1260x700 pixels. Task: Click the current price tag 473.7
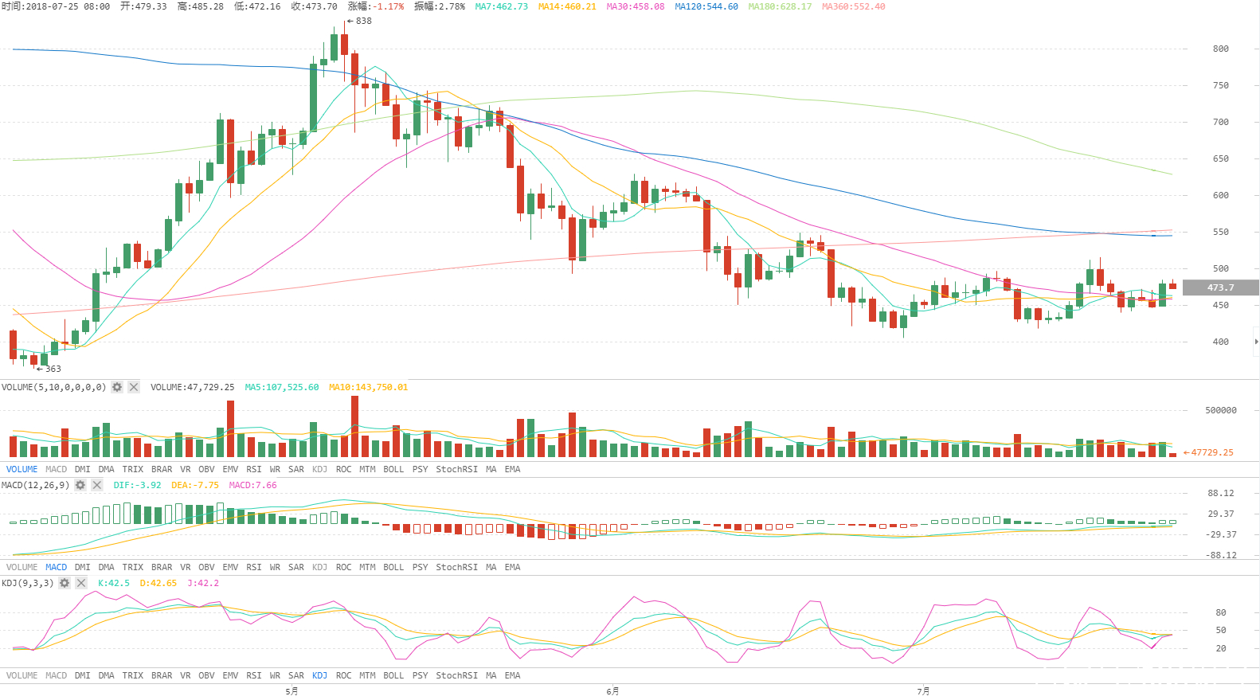(1220, 287)
